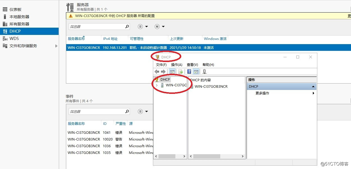Click search magnifier in servers filter
The width and height of the screenshot is (351, 169).
tap(127, 27)
